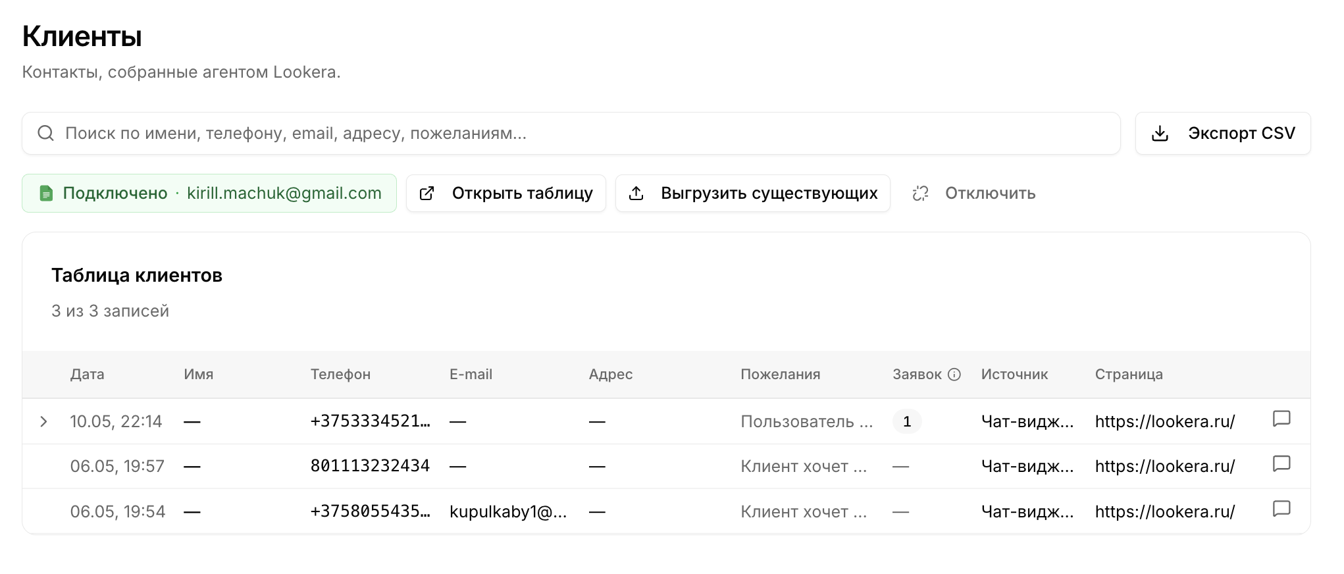The image size is (1344, 574).
Task: Click the date 06.05, 19:57
Action: [117, 466]
